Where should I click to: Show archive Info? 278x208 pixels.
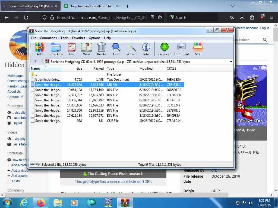(146, 49)
